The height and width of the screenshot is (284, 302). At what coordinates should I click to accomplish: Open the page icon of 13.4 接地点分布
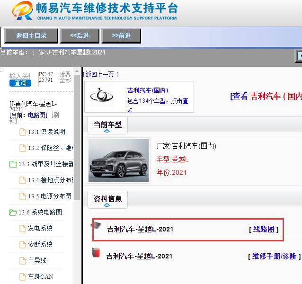point(23,180)
